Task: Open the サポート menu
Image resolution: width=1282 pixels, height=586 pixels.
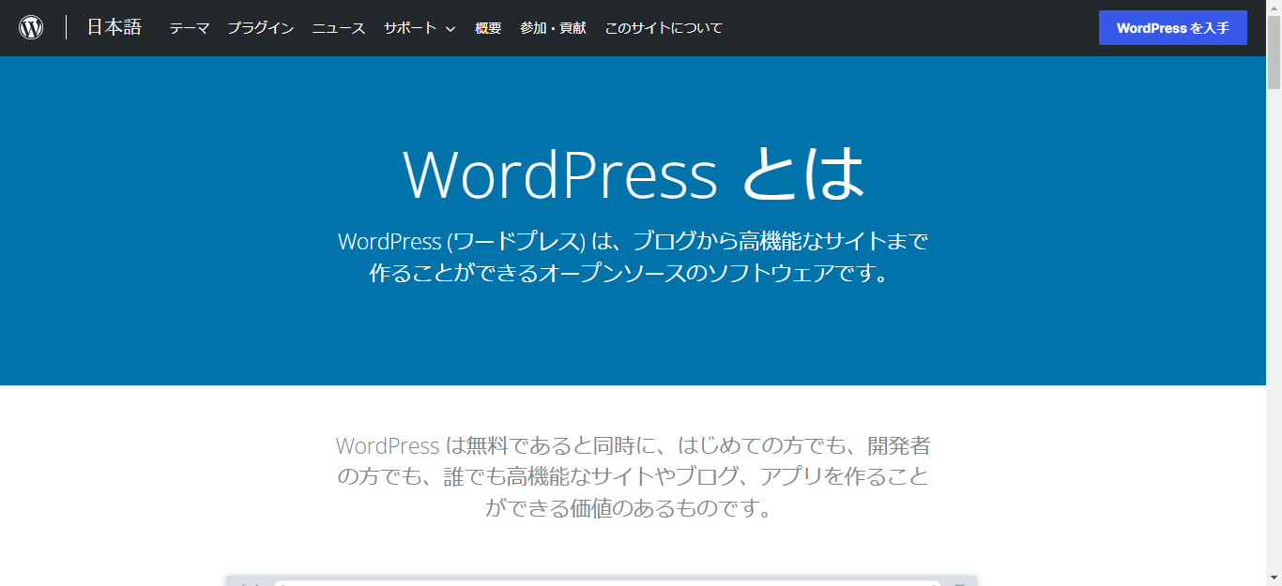Action: pyautogui.click(x=410, y=28)
